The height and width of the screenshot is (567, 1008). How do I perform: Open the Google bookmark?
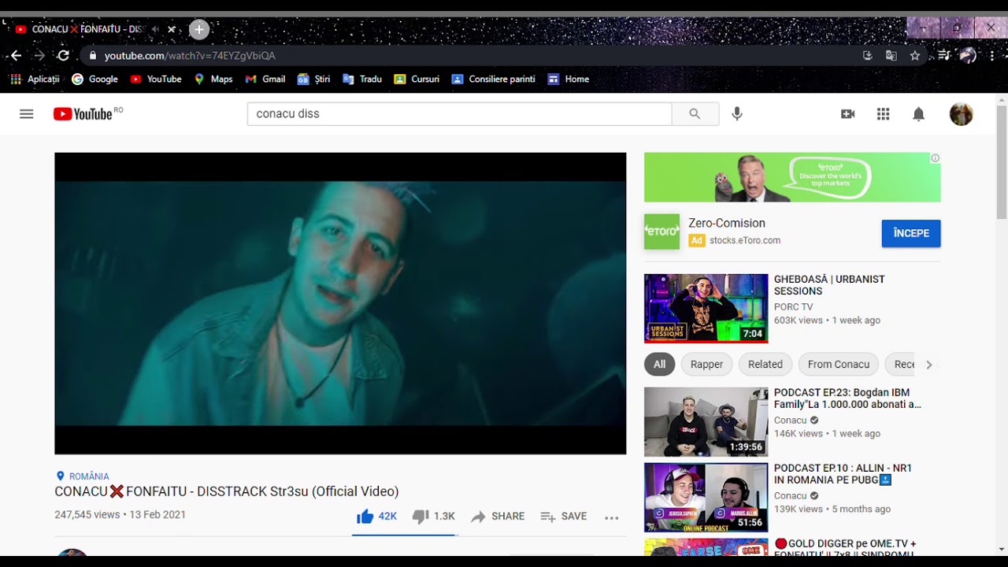click(94, 79)
